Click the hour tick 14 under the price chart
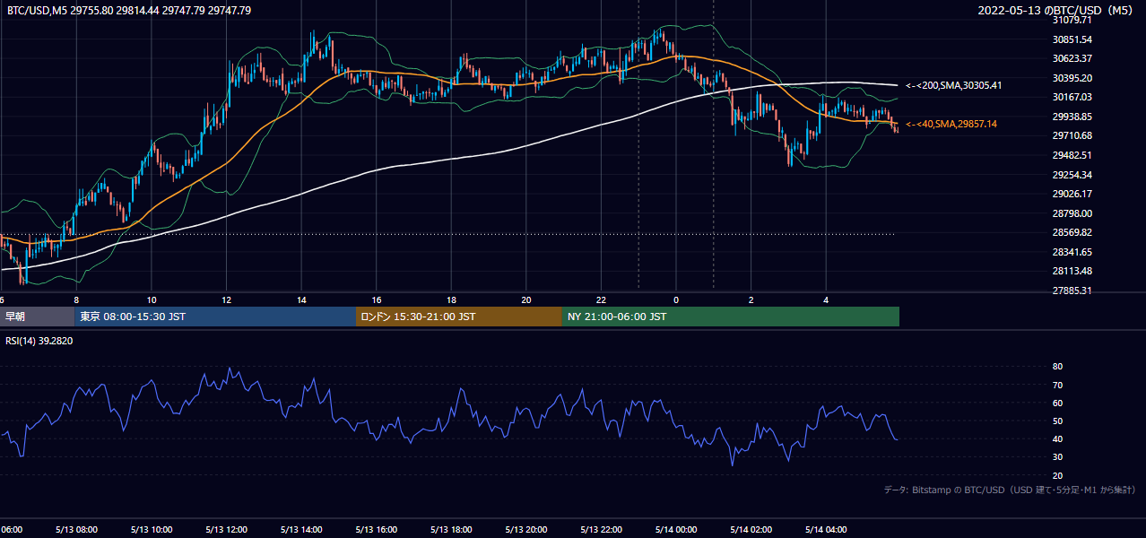 [x=302, y=299]
